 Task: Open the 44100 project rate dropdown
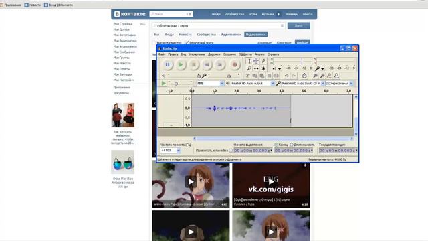(x=179, y=150)
